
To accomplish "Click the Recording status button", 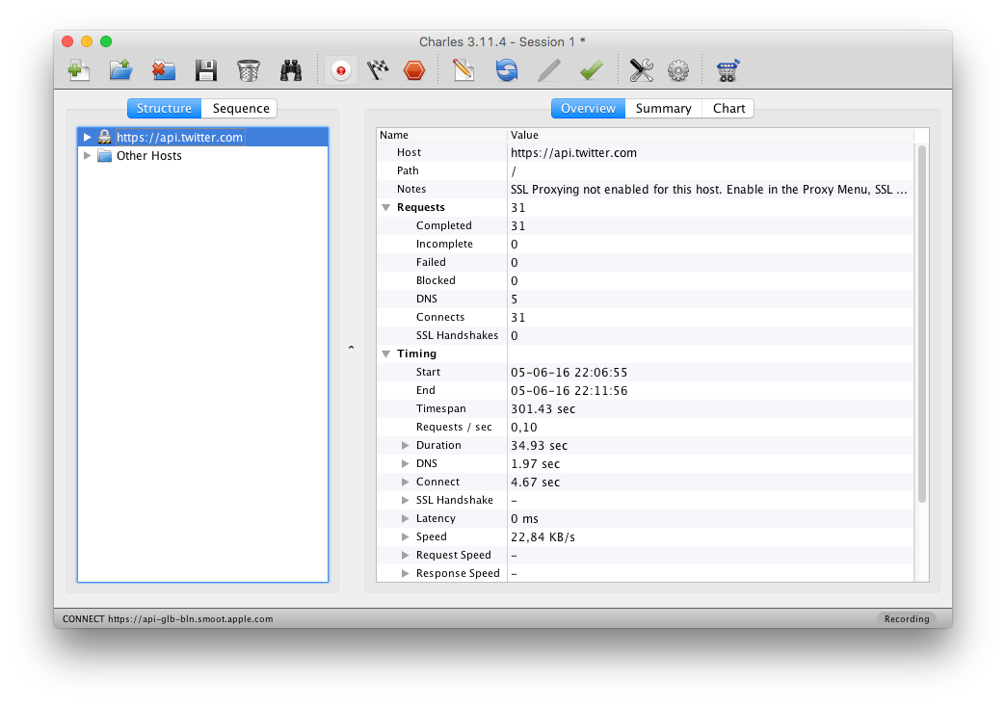I will point(906,619).
